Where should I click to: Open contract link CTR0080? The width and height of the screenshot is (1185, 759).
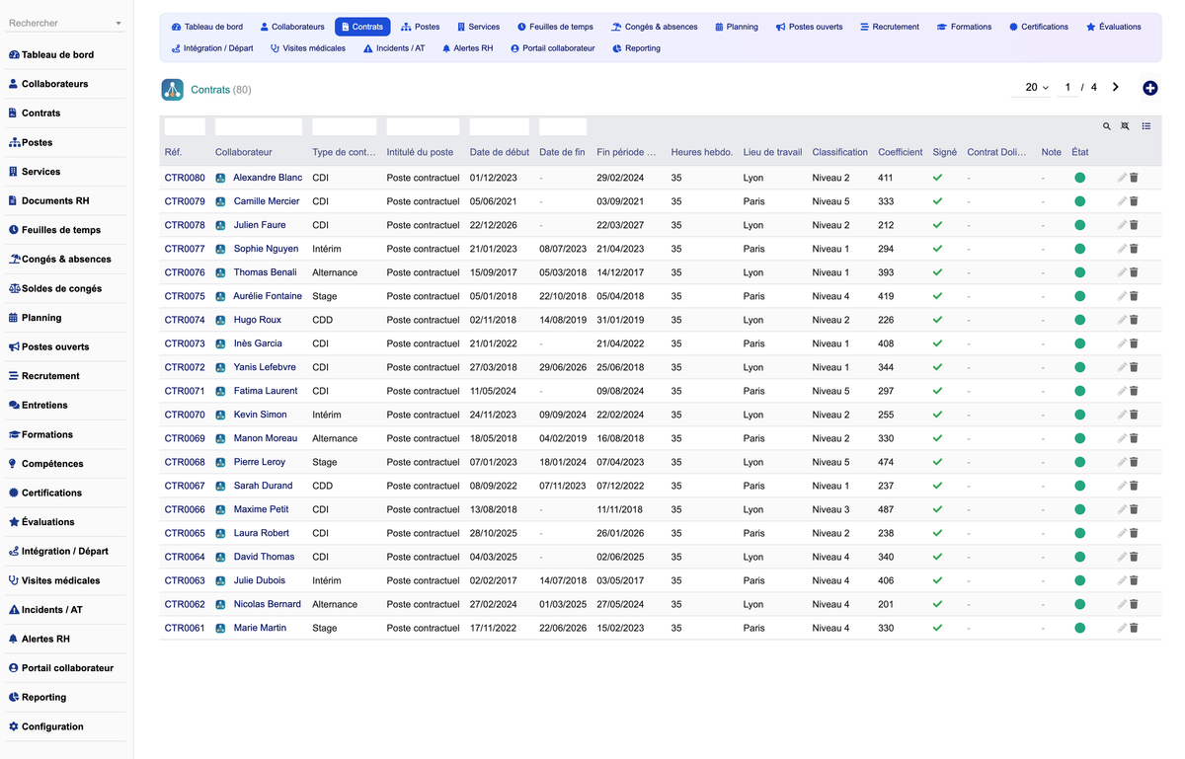pos(185,178)
